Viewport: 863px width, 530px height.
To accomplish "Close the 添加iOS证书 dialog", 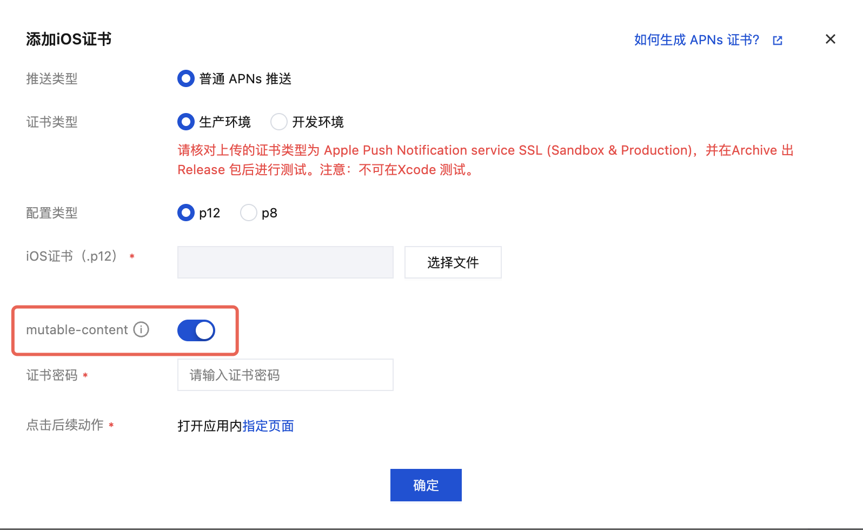I will coord(831,39).
